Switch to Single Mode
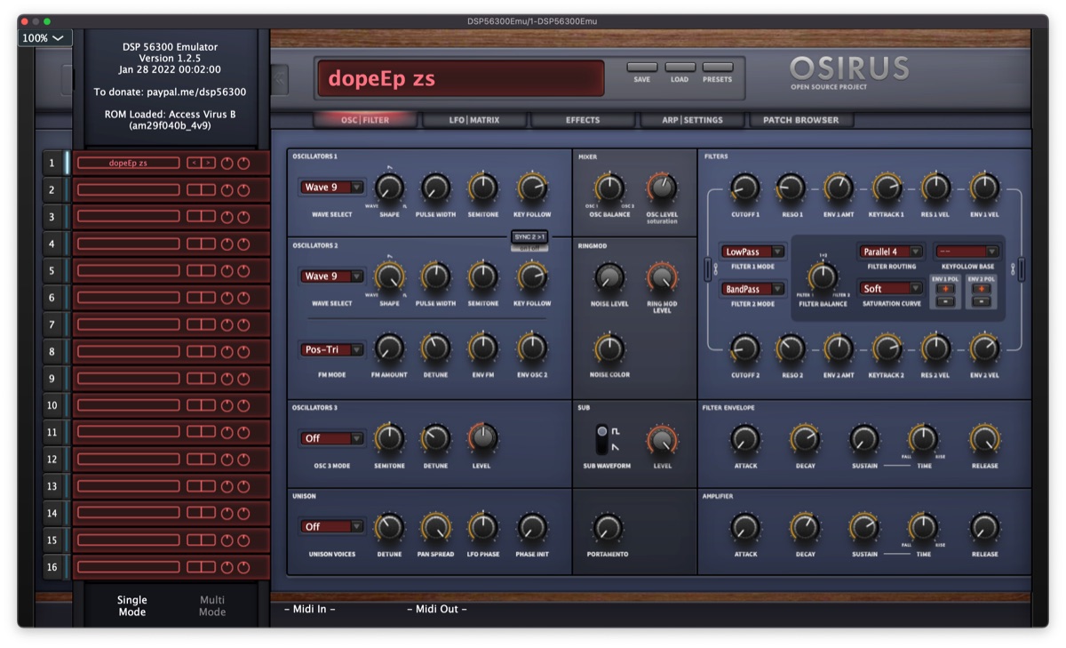The width and height of the screenshot is (1066, 648). coord(132,605)
